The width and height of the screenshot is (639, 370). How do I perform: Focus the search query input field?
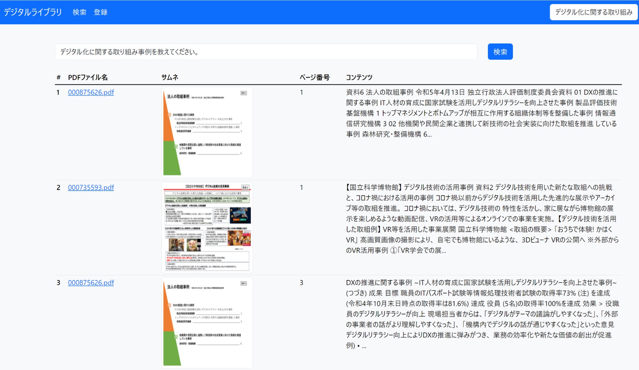[265, 52]
